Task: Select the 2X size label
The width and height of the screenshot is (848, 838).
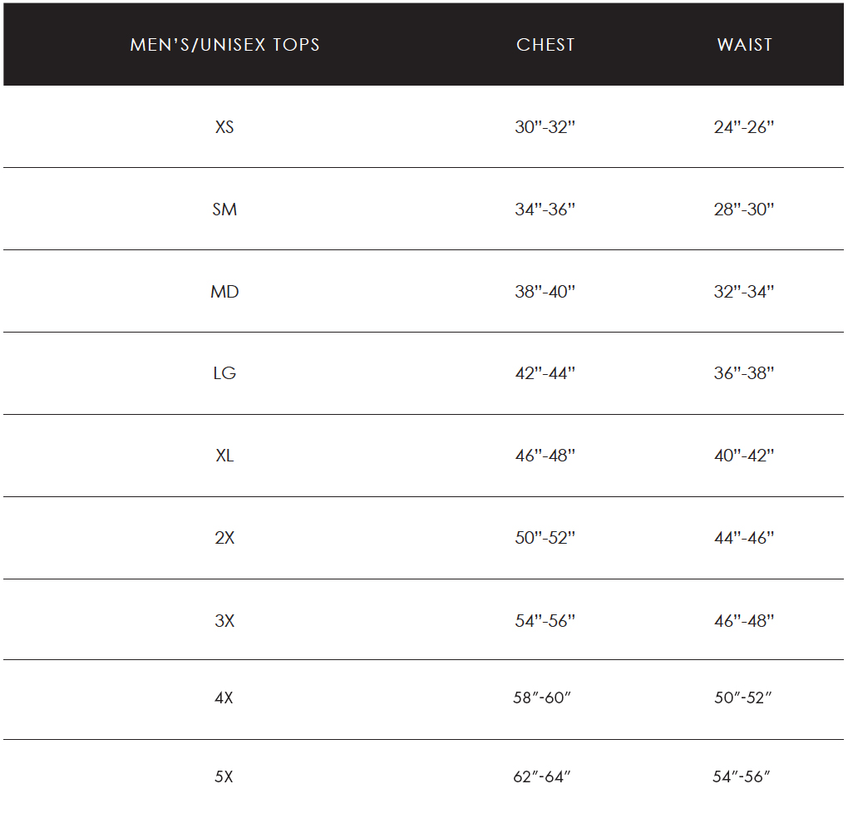Action: [224, 538]
